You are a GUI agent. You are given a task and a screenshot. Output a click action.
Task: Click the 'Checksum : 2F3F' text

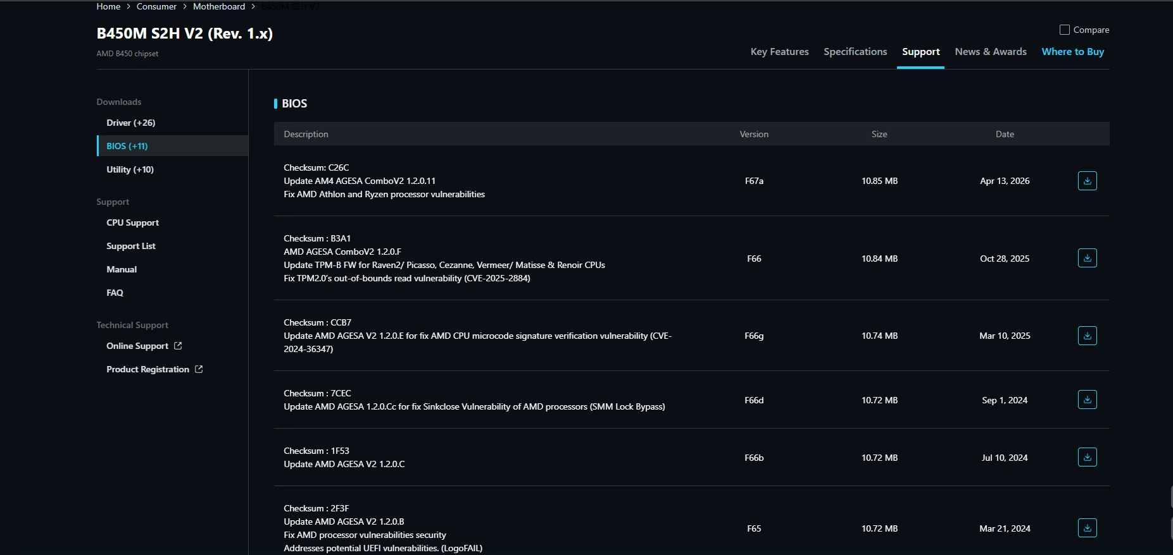point(317,508)
